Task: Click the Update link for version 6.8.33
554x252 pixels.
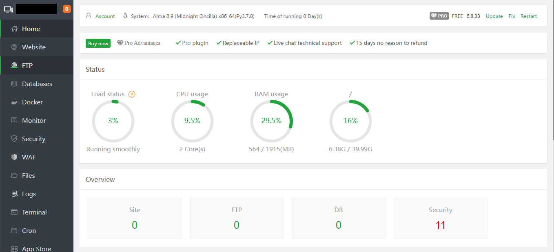Action: [x=494, y=16]
